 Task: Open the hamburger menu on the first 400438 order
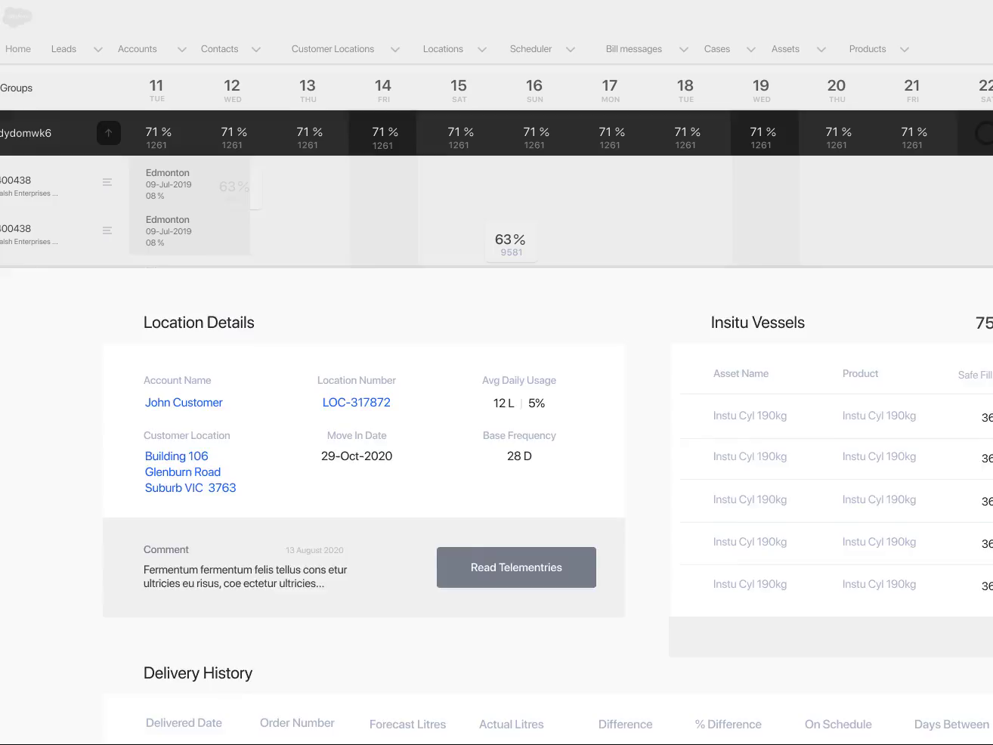click(107, 181)
